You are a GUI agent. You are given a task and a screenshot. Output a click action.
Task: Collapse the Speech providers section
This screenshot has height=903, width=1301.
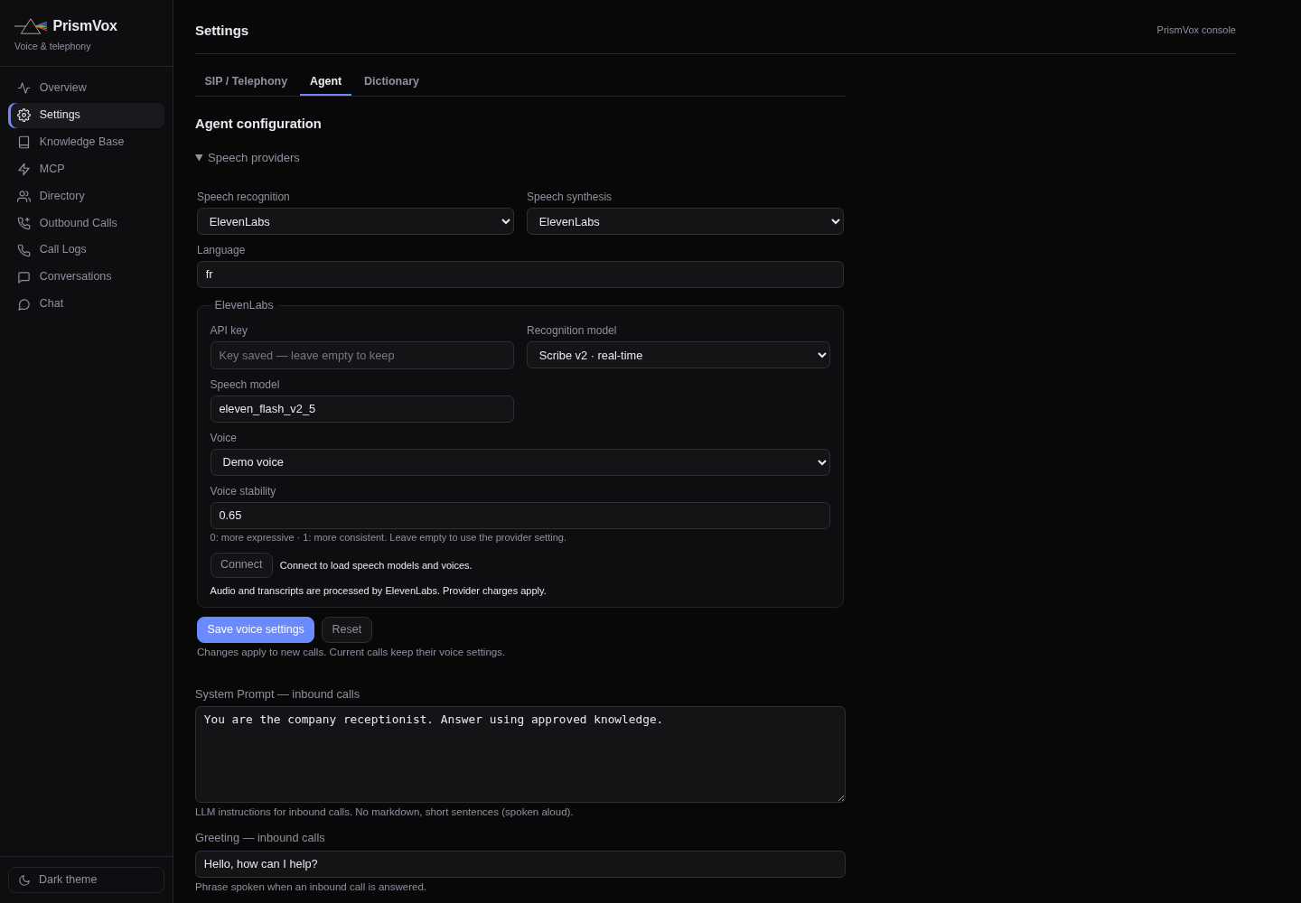coord(248,158)
